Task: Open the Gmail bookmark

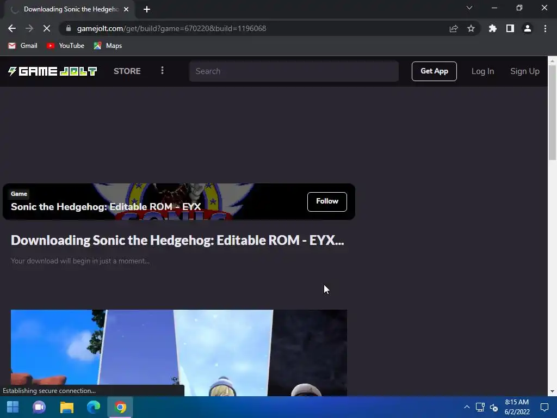Action: tap(23, 46)
